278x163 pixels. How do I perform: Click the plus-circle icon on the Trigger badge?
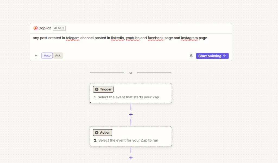pyautogui.click(x=97, y=89)
